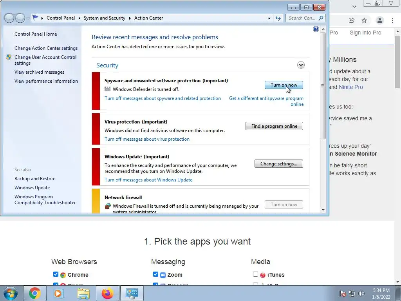
Task: Open the Chrome profile avatar icon
Action: 380,20
